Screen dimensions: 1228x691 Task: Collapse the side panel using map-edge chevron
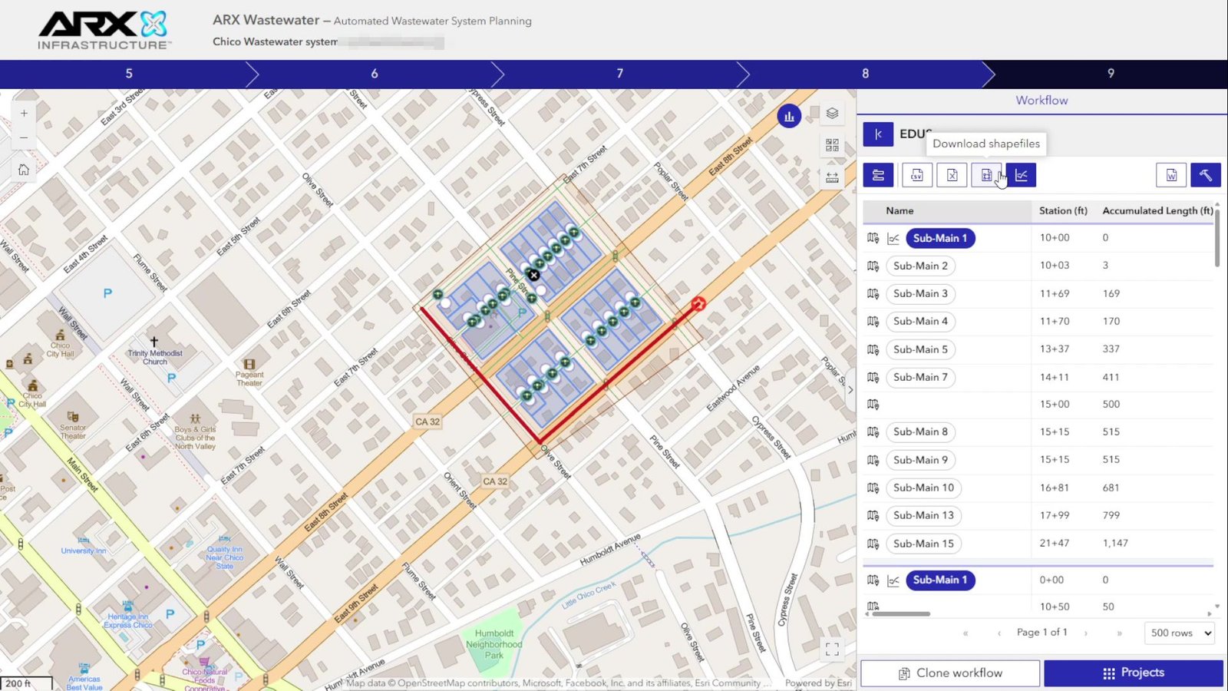pyautogui.click(x=850, y=389)
